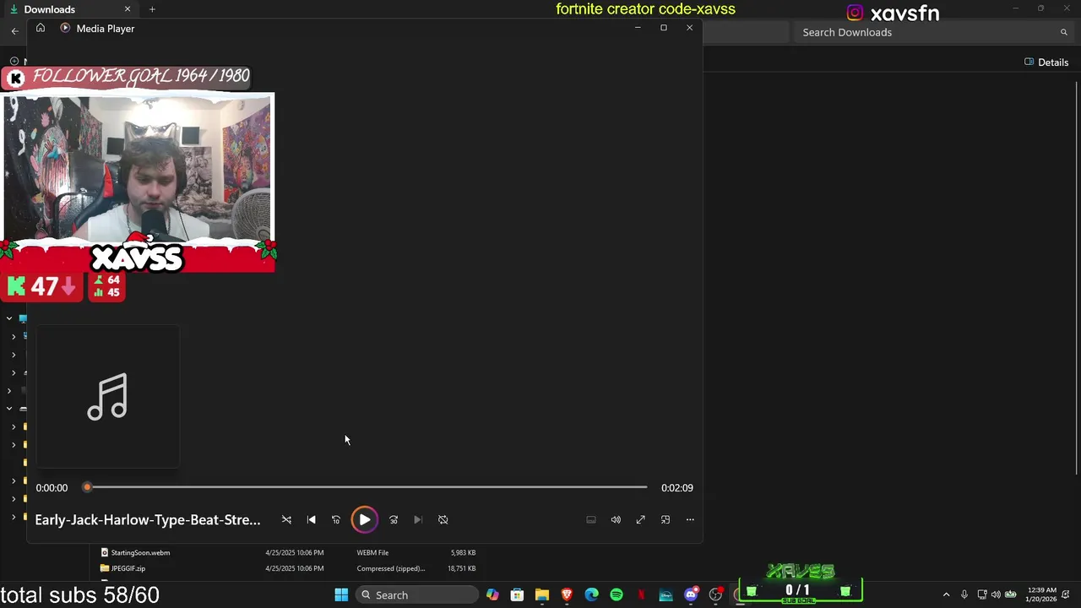Screen dimensions: 1081x608
Task: Close the Downloads tab
Action: click(x=128, y=9)
